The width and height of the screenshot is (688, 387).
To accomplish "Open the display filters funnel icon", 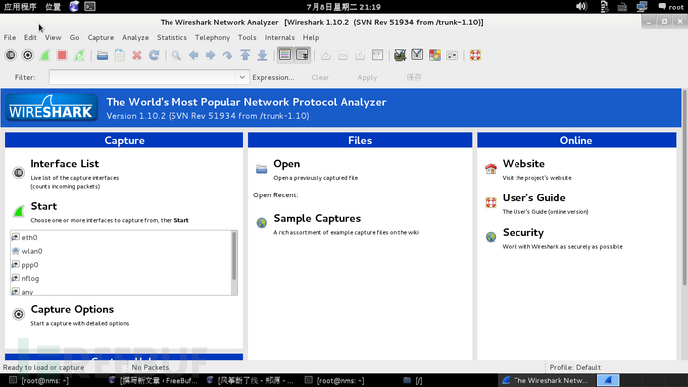I will click(417, 55).
